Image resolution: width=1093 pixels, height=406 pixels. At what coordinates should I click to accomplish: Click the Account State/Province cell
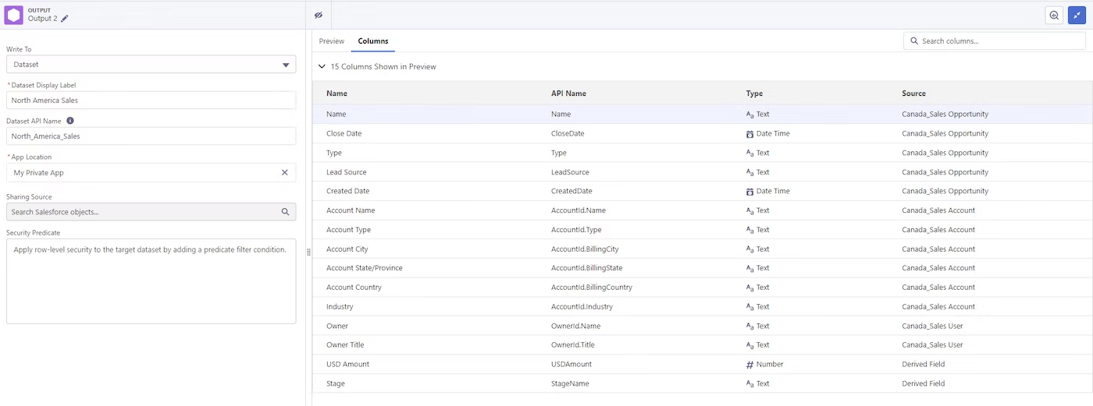coord(365,268)
